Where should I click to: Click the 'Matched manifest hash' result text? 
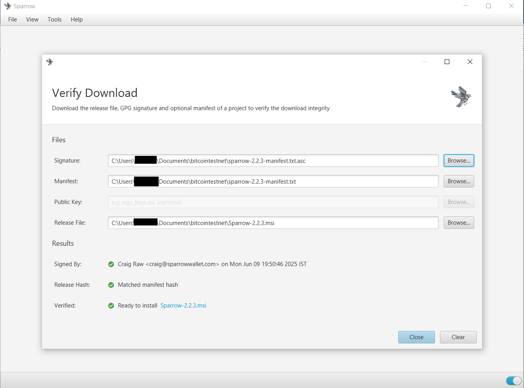[x=148, y=285]
